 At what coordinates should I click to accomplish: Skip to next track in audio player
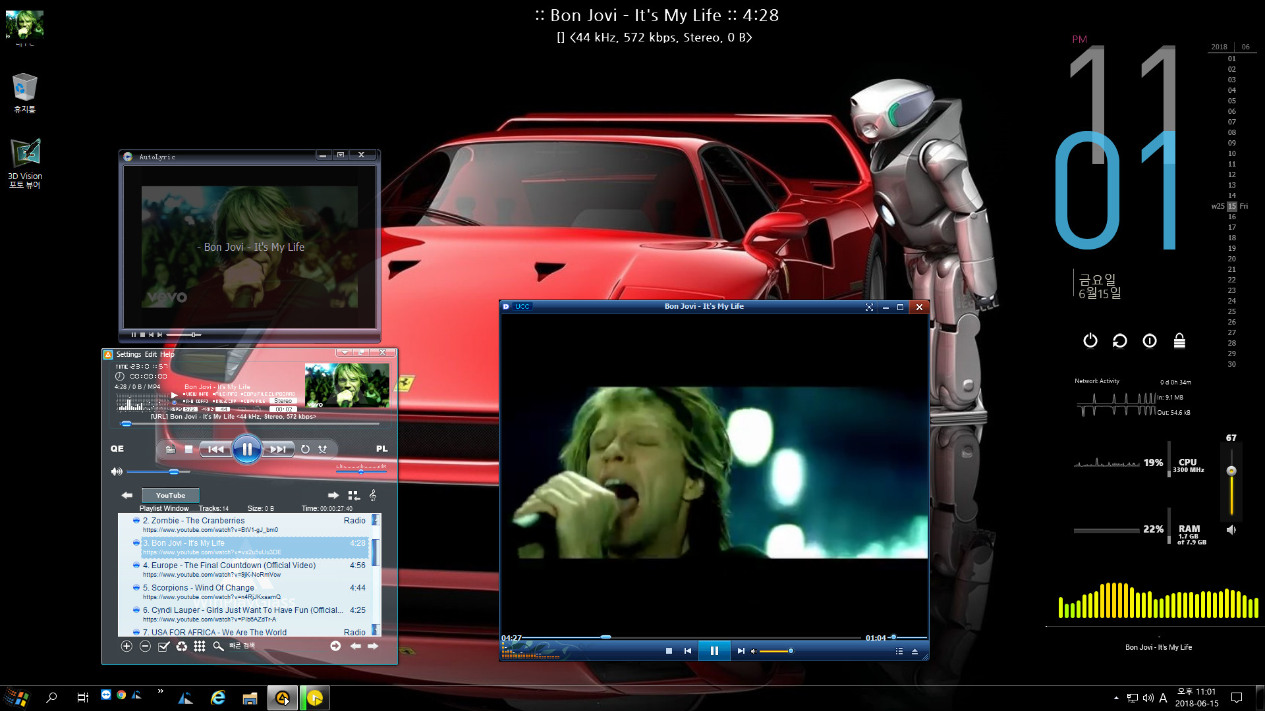278,449
